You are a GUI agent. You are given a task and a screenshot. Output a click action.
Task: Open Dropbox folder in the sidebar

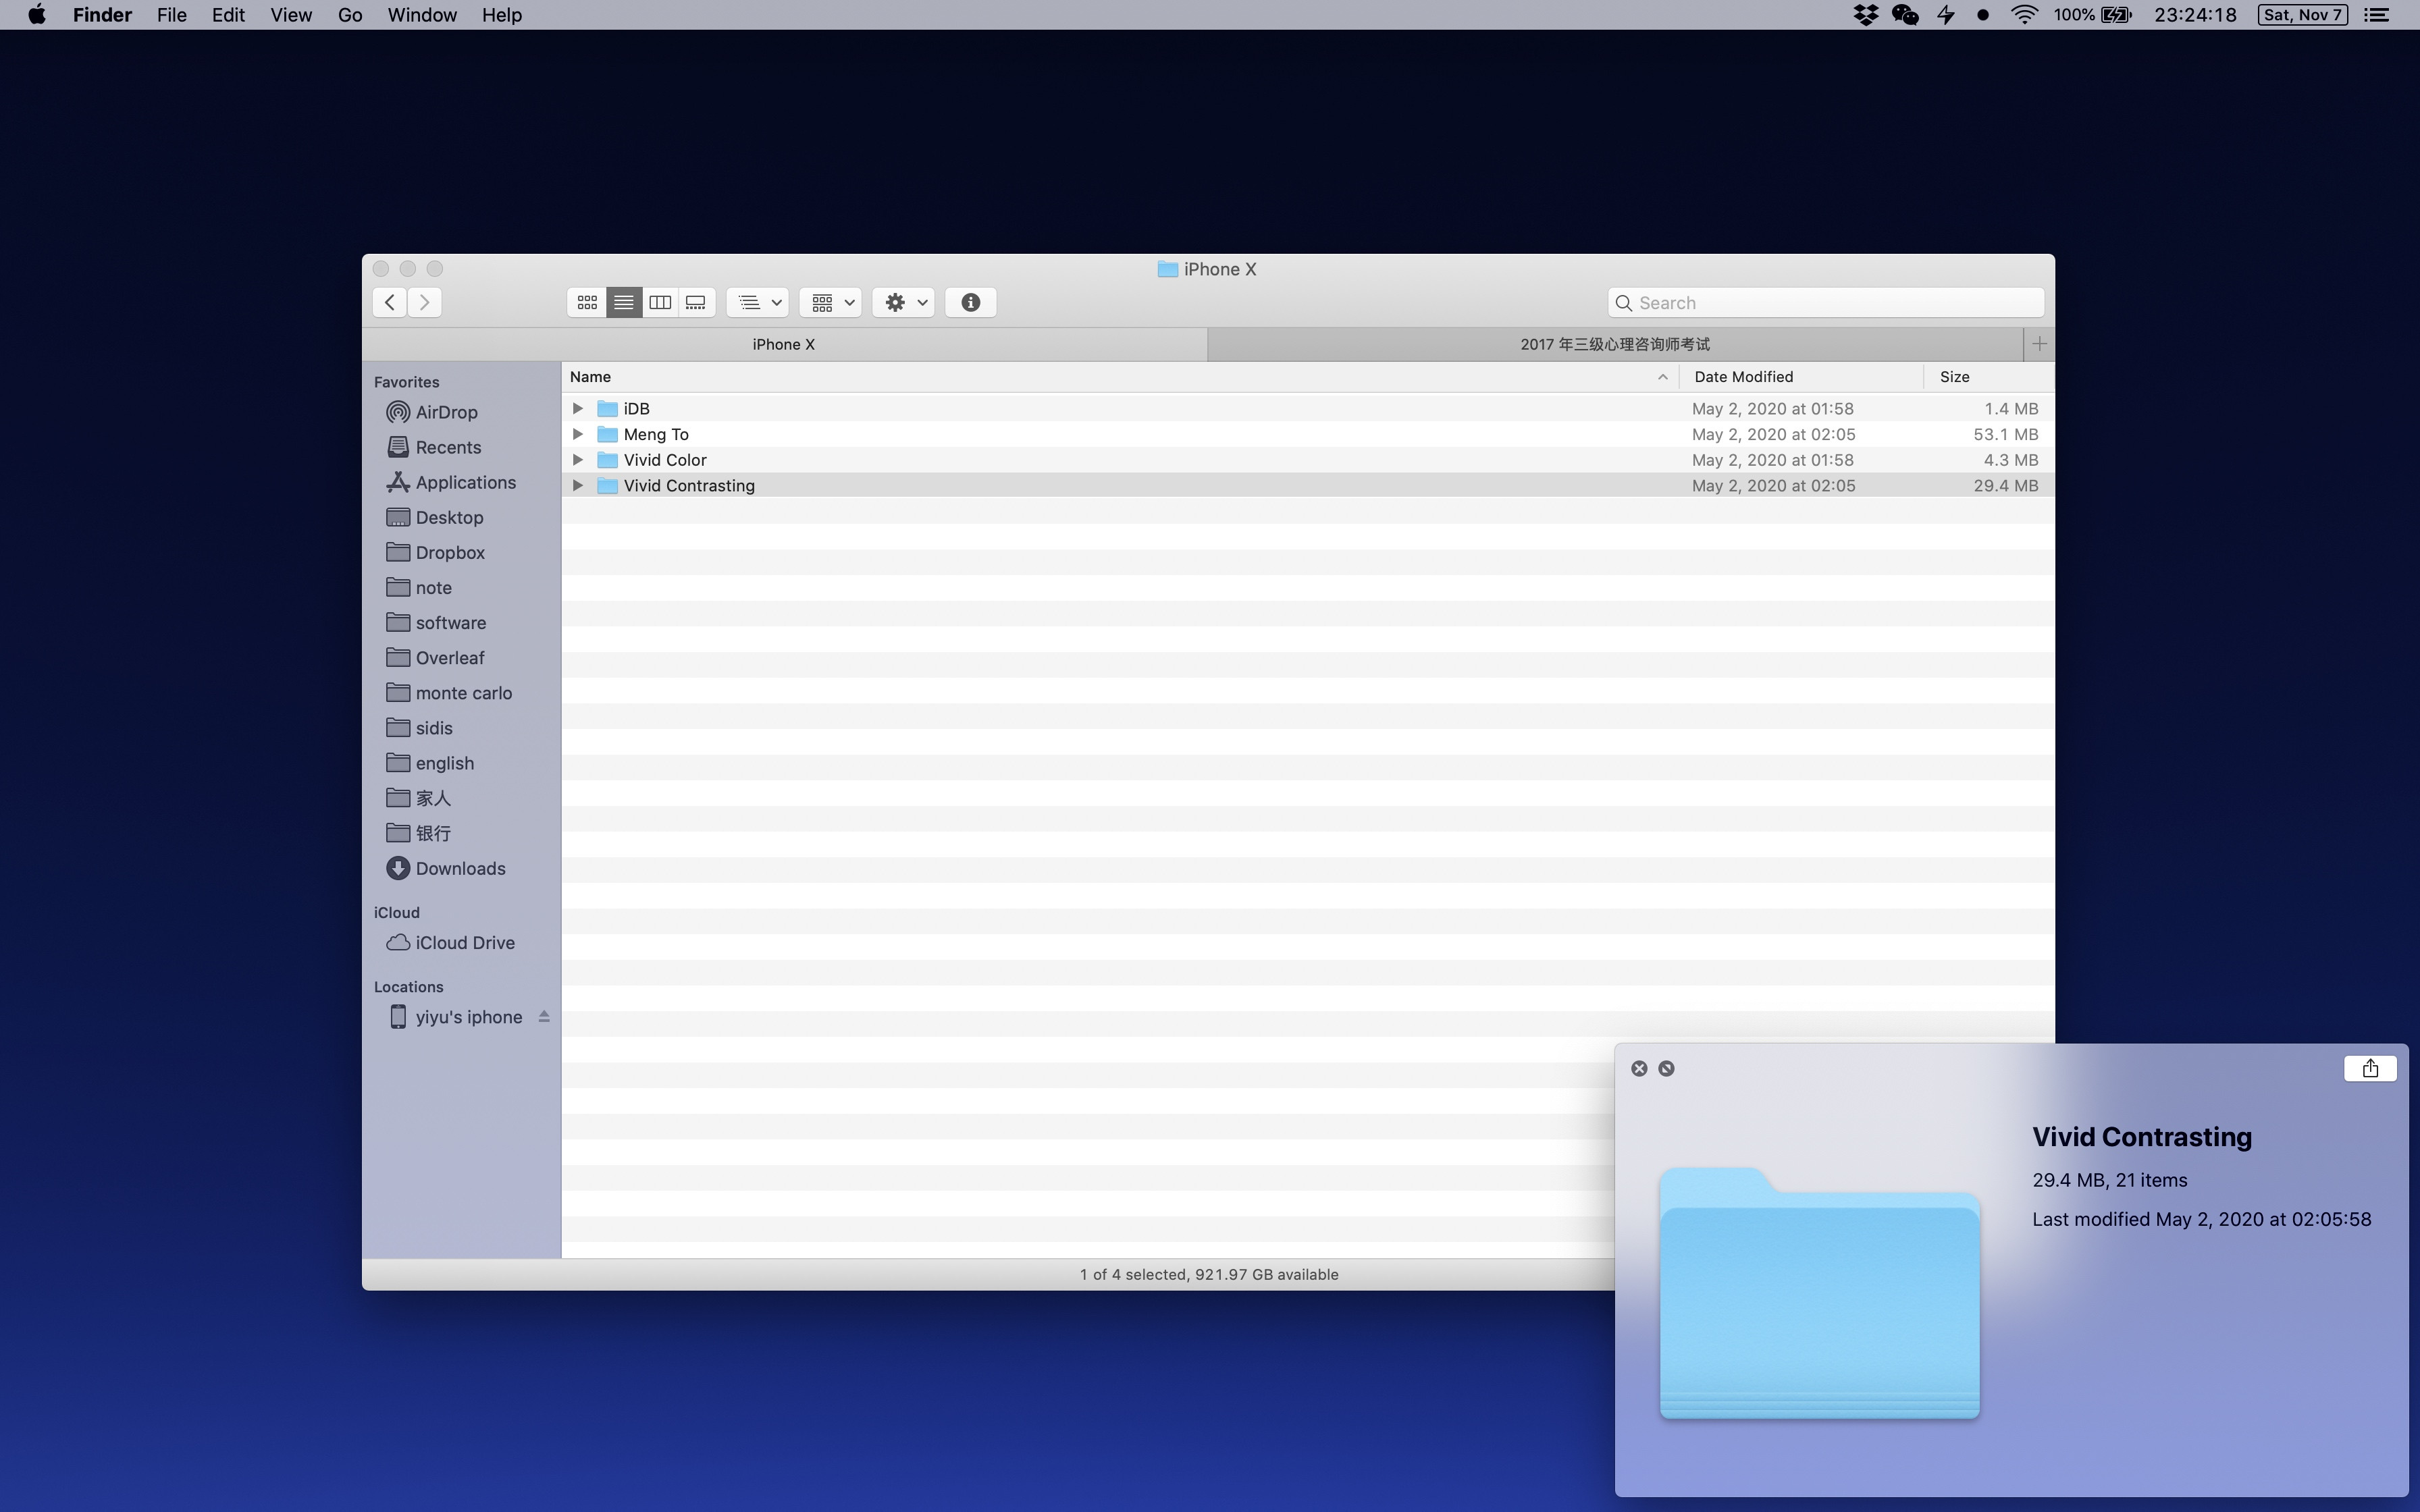pyautogui.click(x=436, y=552)
